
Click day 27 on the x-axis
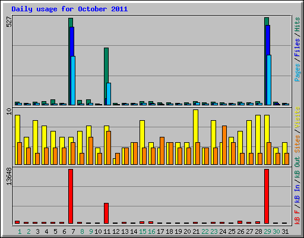click(x=249, y=231)
